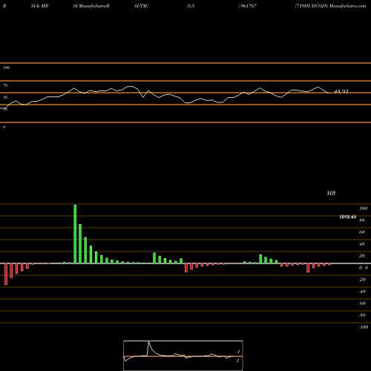Click the 70 label on RSI axis

[x=5, y=85]
